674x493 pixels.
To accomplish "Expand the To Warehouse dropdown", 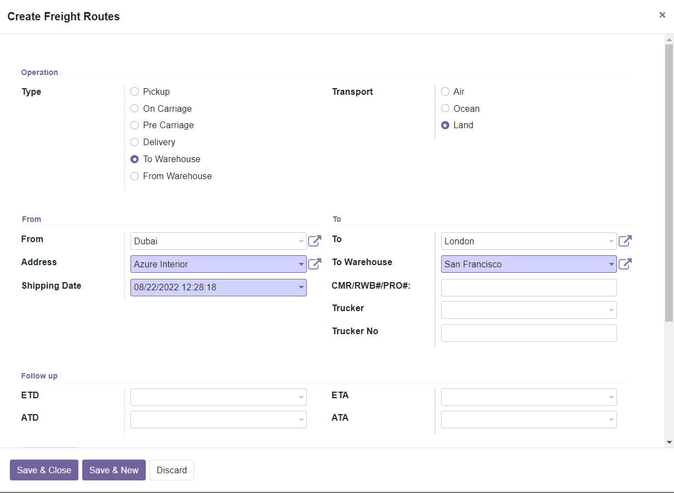I will (611, 264).
